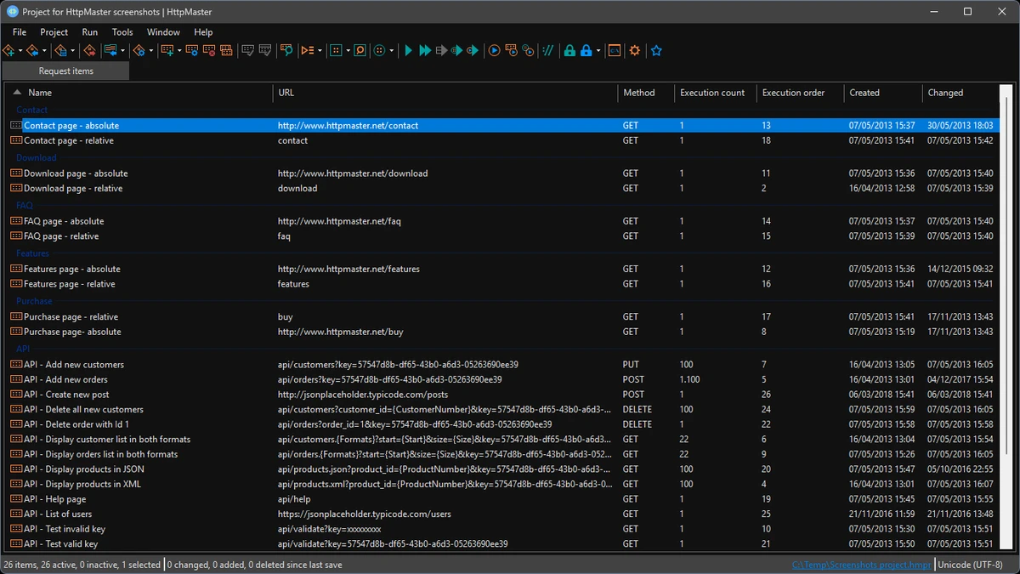
Task: Click the save project toolbar icon
Action: click(x=61, y=51)
